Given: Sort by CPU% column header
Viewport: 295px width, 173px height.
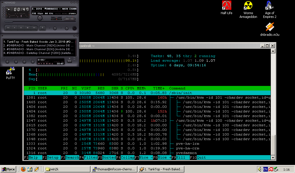Looking at the screenshot, I should (130, 88).
